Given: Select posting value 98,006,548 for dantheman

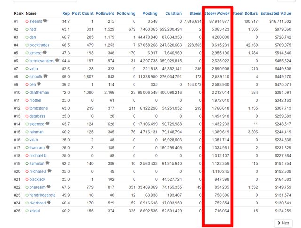Looking at the screenshot, I should coord(147,92).
